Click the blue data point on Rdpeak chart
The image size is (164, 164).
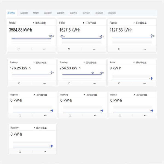pyautogui.click(x=52, y=111)
